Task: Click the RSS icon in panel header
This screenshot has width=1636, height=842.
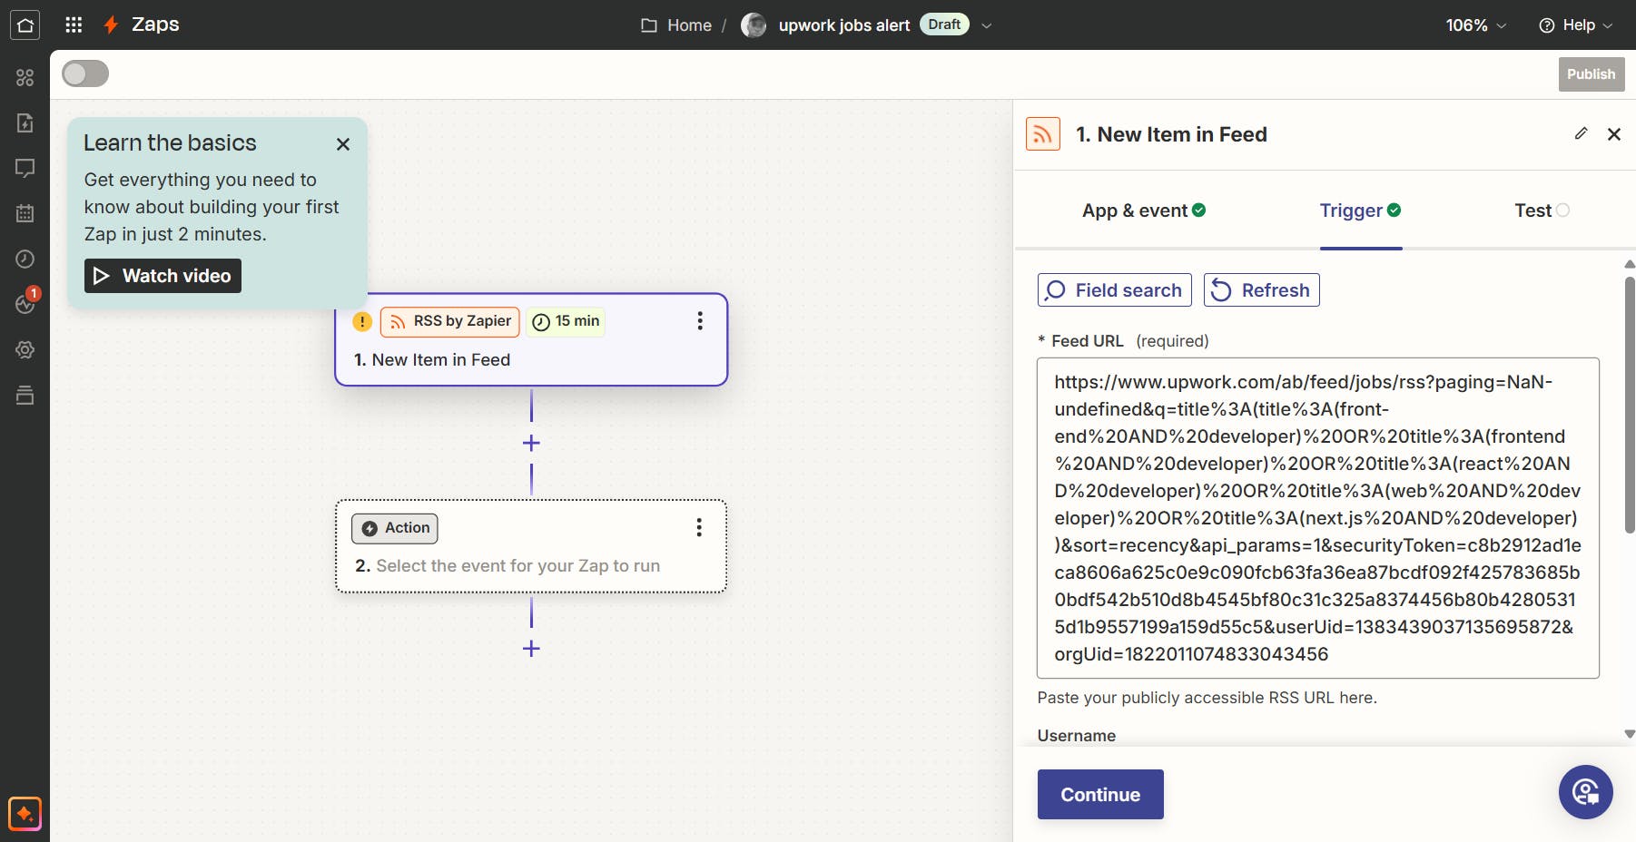Action: click(x=1043, y=134)
